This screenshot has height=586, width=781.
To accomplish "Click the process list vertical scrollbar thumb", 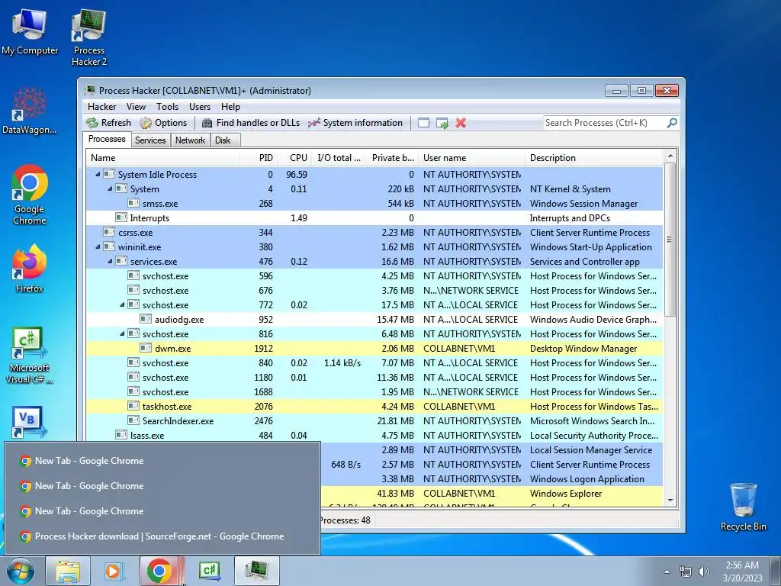I will 670,240.
